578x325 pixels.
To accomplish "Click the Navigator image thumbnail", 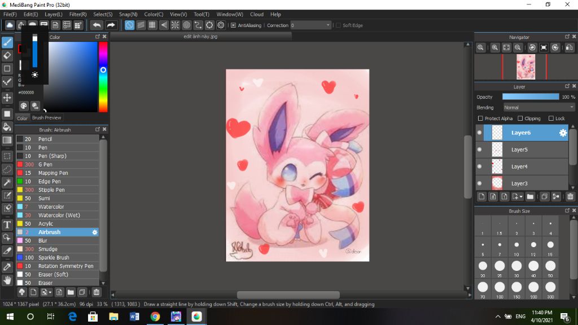I will [526, 67].
